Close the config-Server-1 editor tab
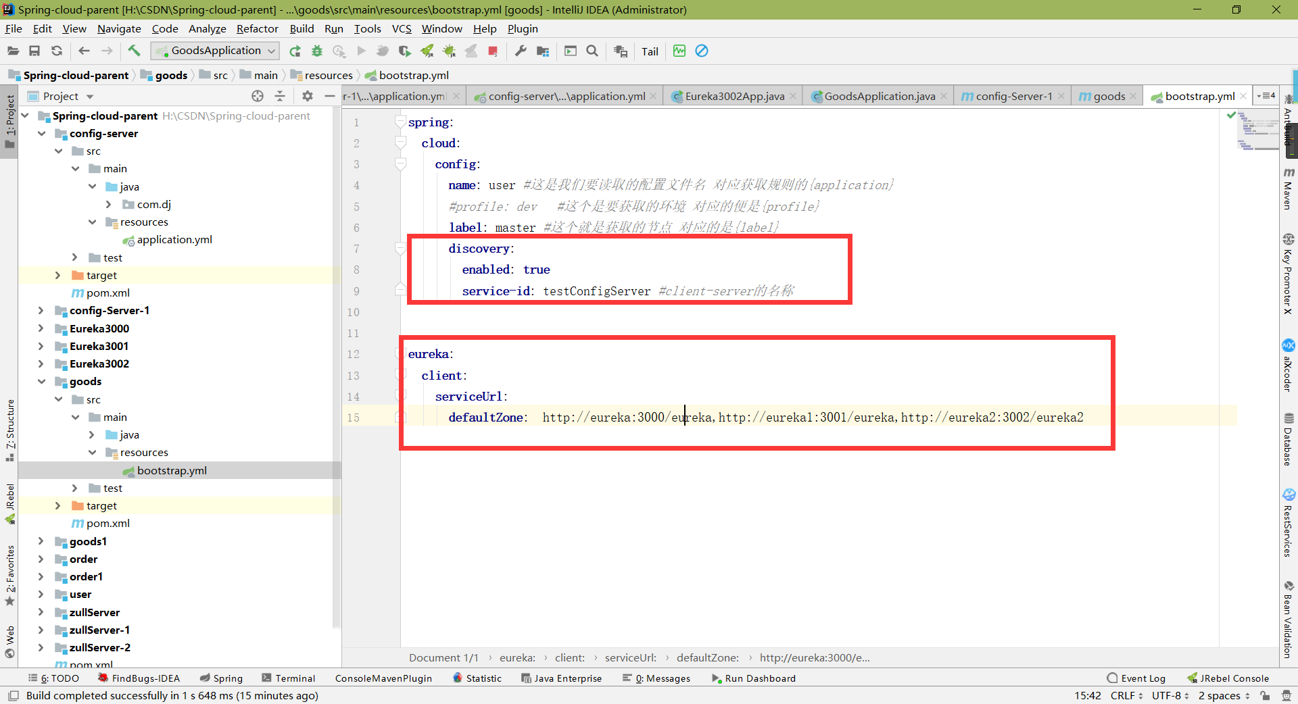 pos(1061,96)
